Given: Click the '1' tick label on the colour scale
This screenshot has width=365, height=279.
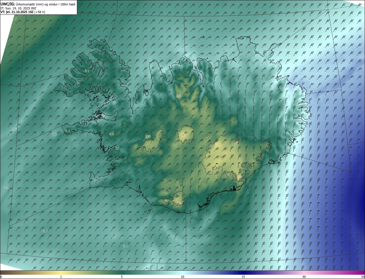Looking at the screenshot, I should (61, 277).
